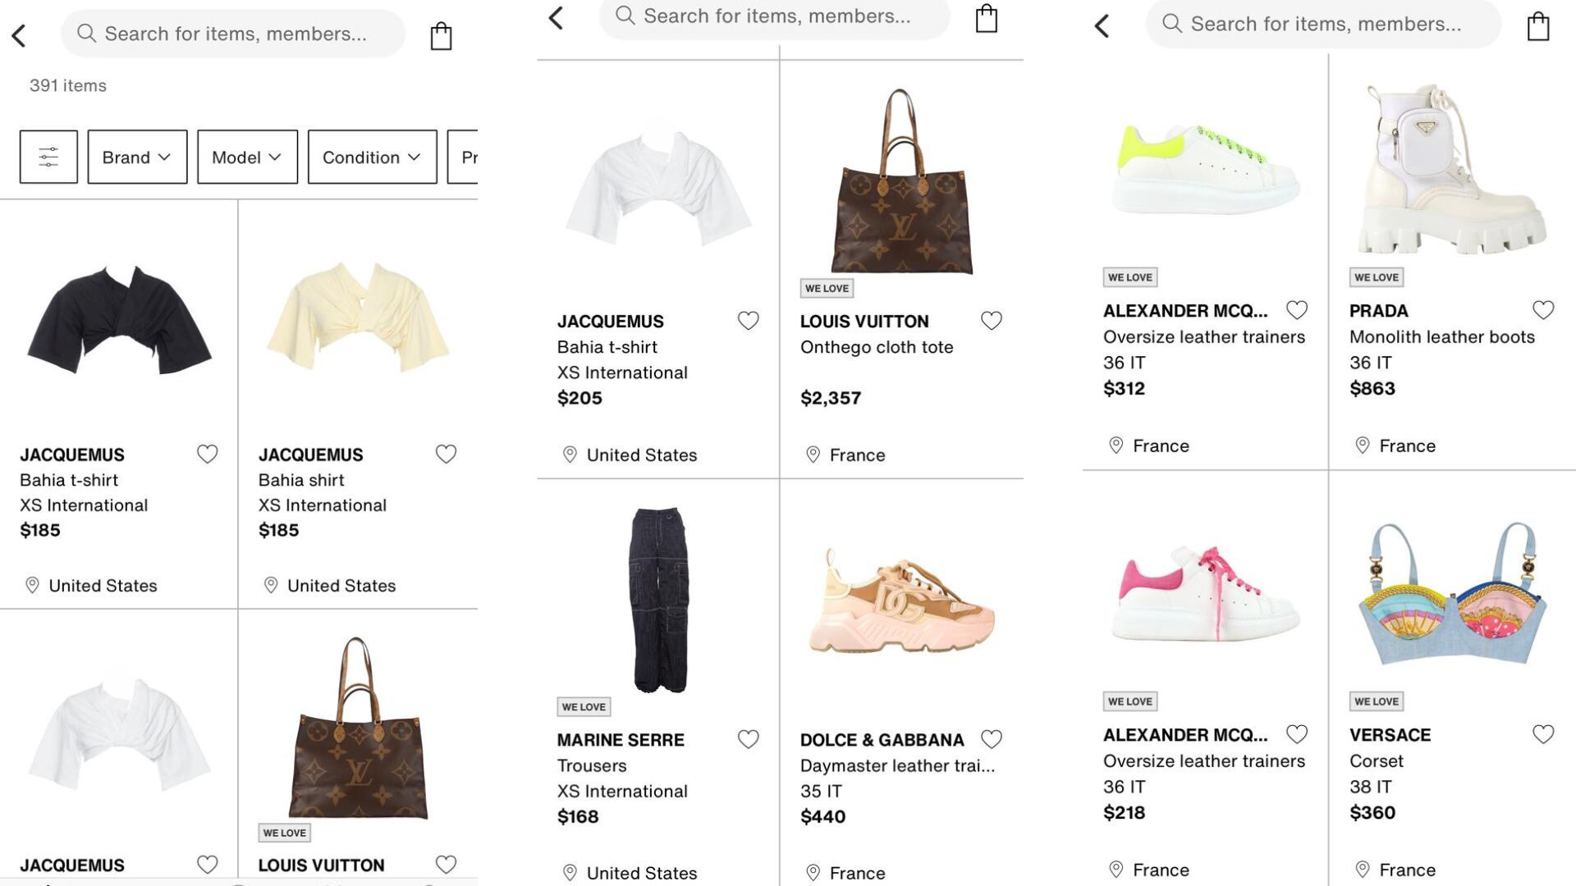The height and width of the screenshot is (886, 1576).
Task: Tap back arrow in the middle panel
Action: click(x=556, y=18)
